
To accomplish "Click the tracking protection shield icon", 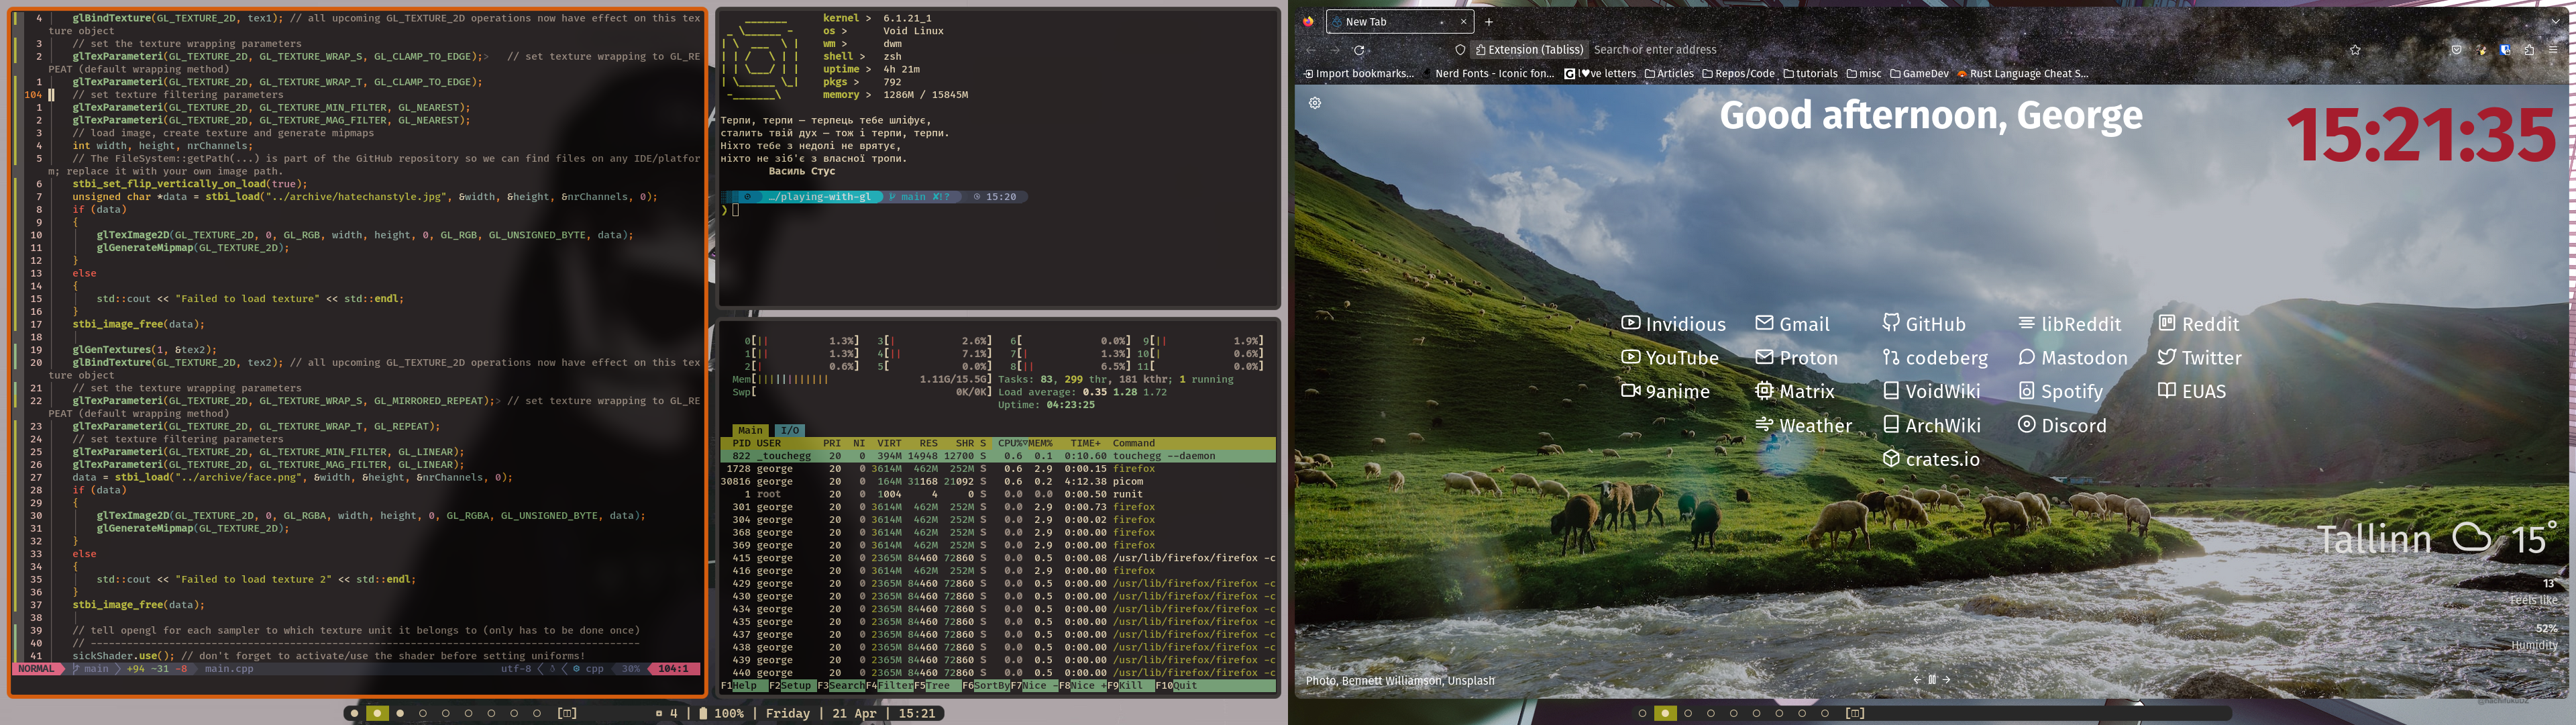I will 1460,49.
